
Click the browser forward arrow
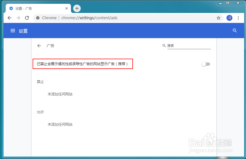click(18, 18)
